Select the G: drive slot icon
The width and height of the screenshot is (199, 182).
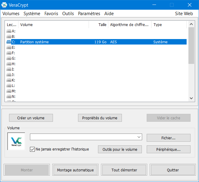[9, 58]
